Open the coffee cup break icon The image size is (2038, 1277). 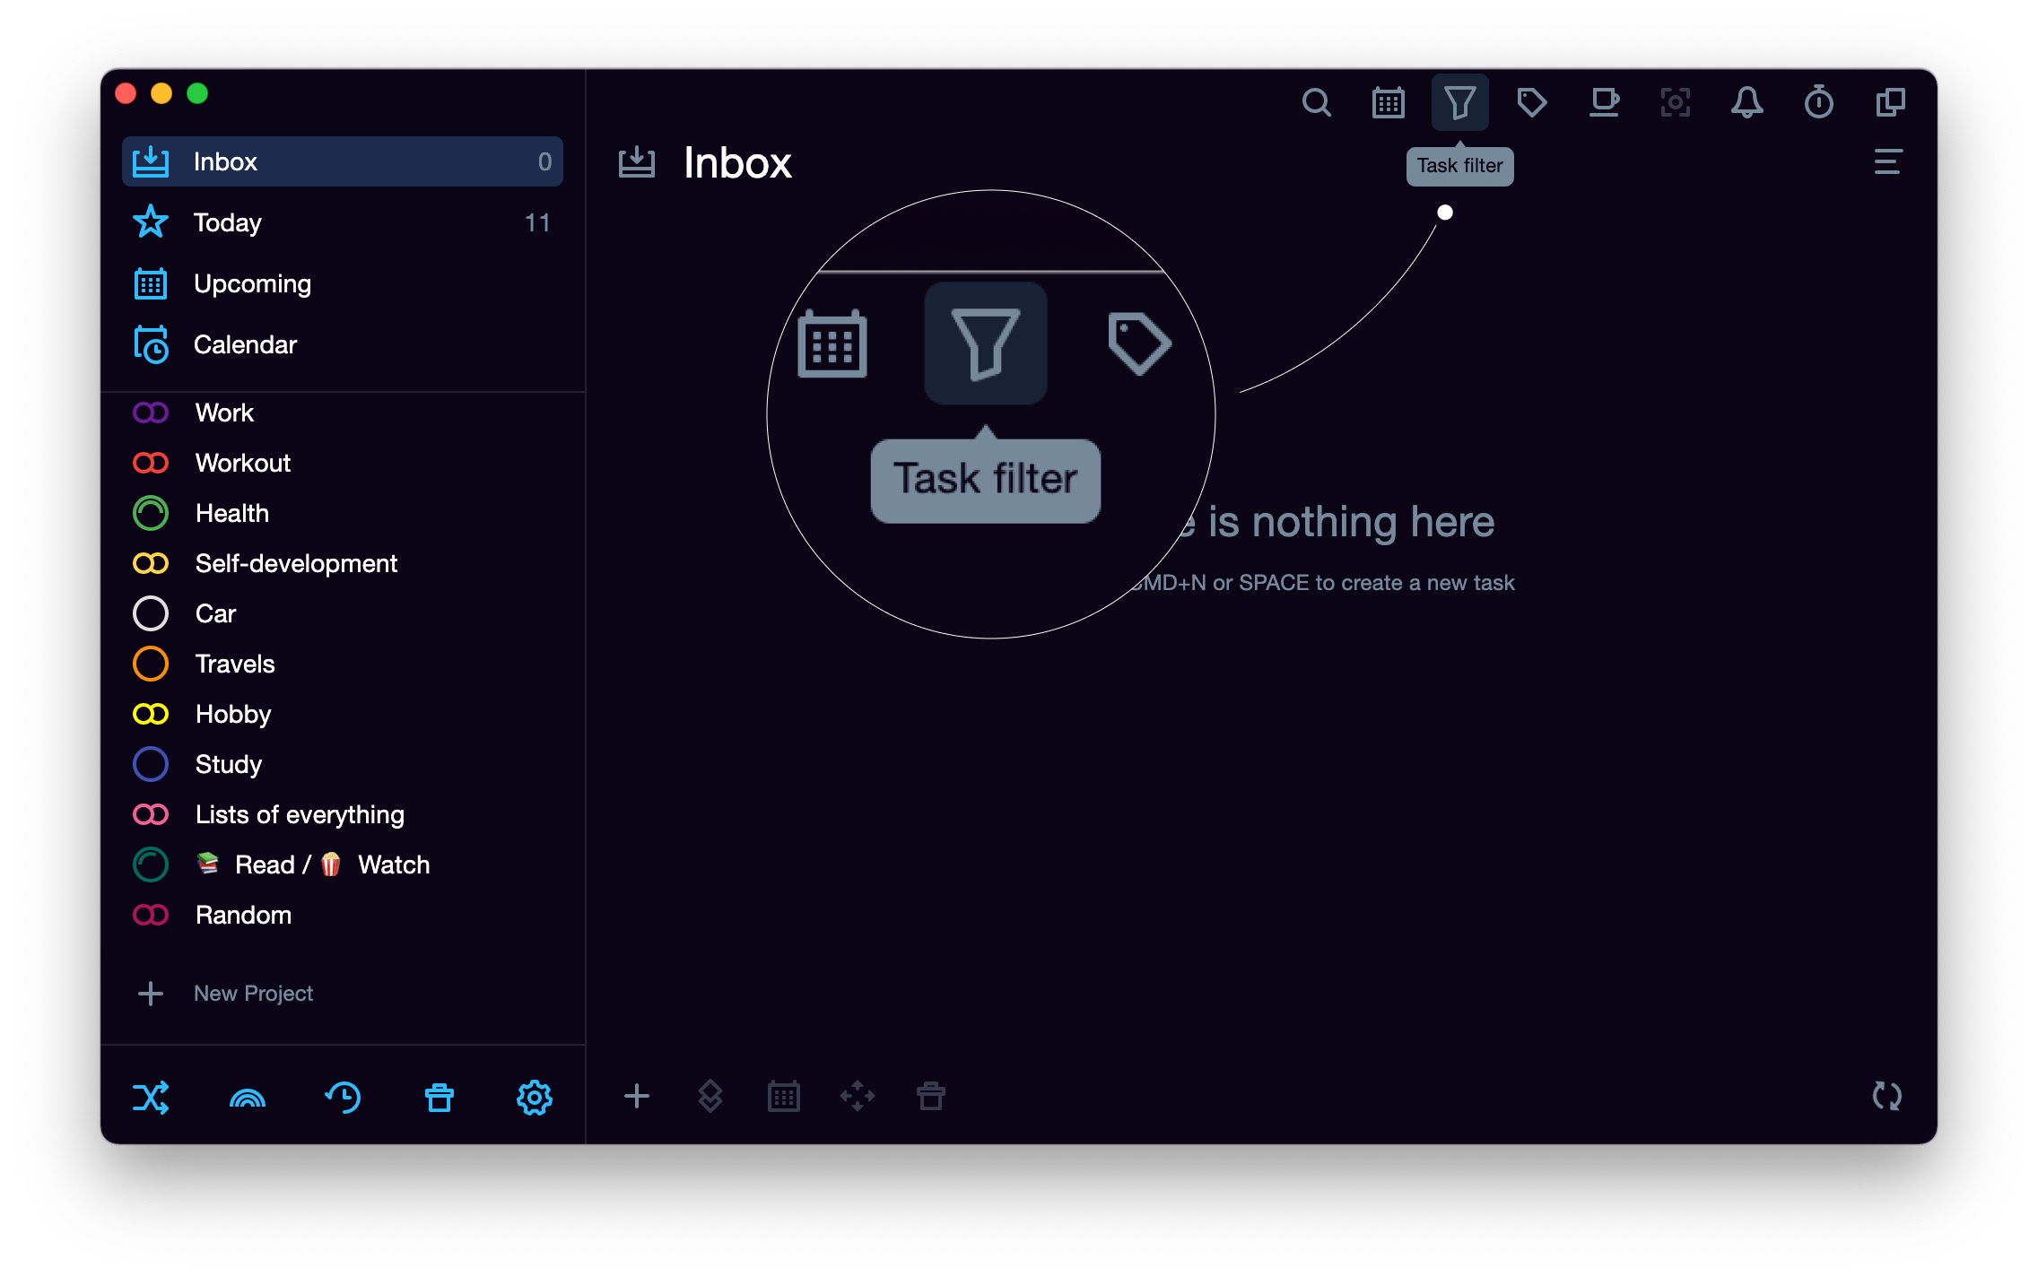point(1604,103)
